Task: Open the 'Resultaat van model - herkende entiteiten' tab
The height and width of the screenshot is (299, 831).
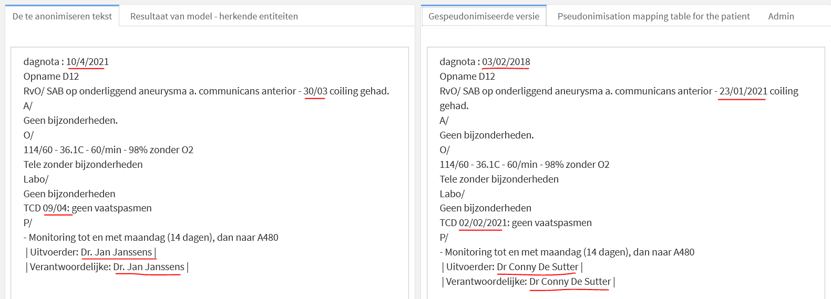Action: [x=214, y=16]
